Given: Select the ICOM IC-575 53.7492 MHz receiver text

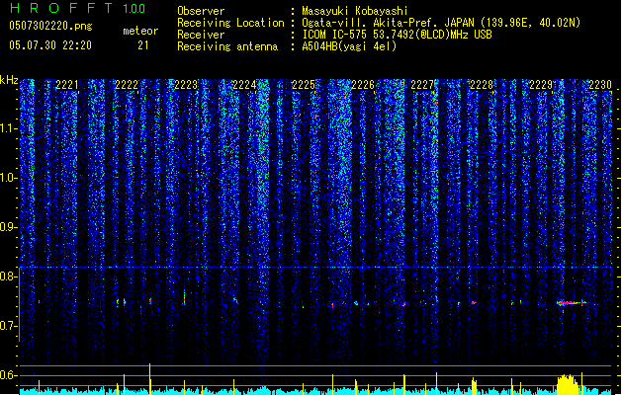Looking at the screenshot, I should coord(398,35).
